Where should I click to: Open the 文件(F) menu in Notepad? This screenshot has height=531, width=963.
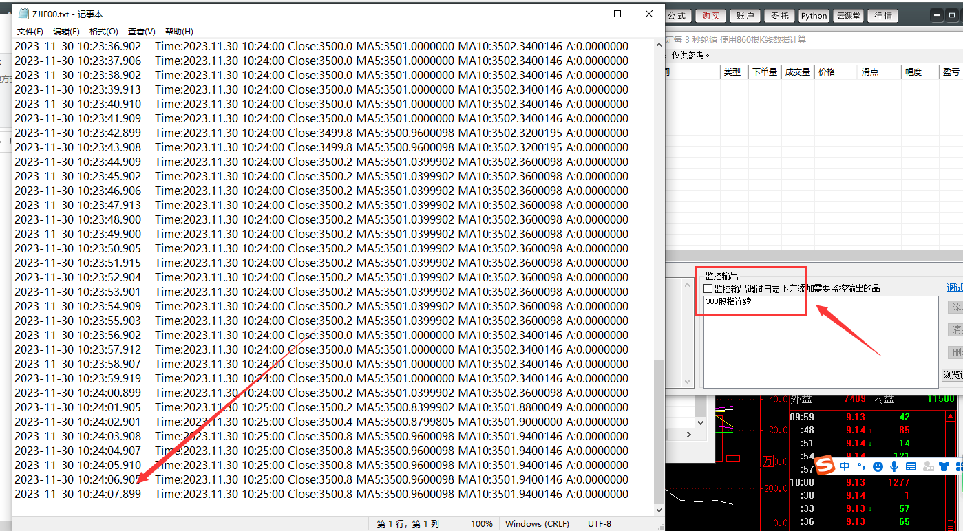point(30,32)
